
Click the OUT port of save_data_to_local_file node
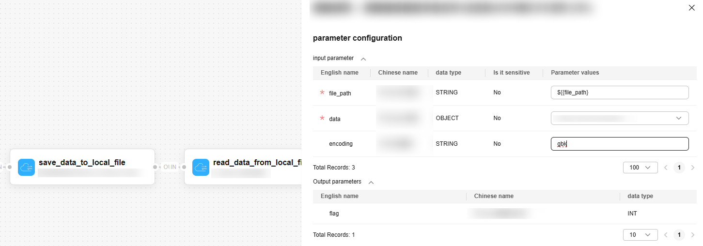click(155, 167)
